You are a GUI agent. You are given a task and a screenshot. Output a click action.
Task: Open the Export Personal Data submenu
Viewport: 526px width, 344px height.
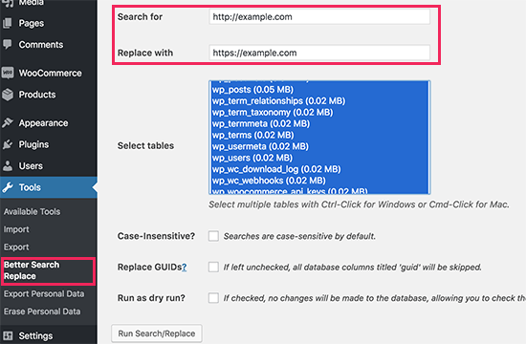pyautogui.click(x=44, y=293)
